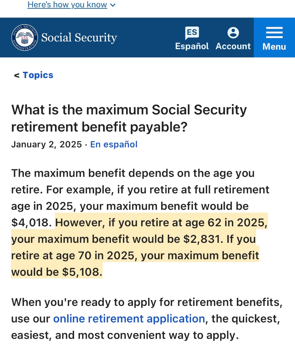Click the Social Security Administration seal logo
This screenshot has width=295, height=362.
tap(25, 37)
